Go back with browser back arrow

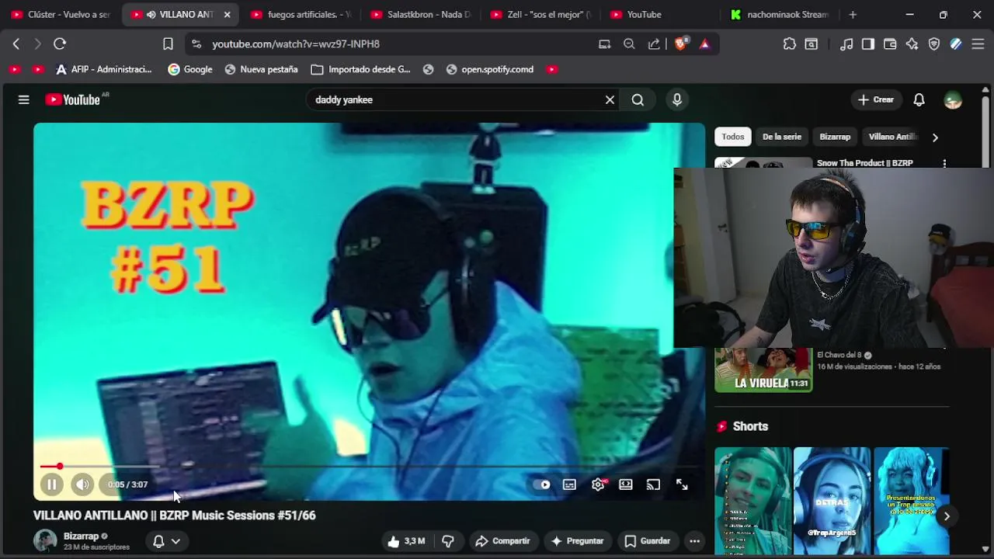[16, 44]
